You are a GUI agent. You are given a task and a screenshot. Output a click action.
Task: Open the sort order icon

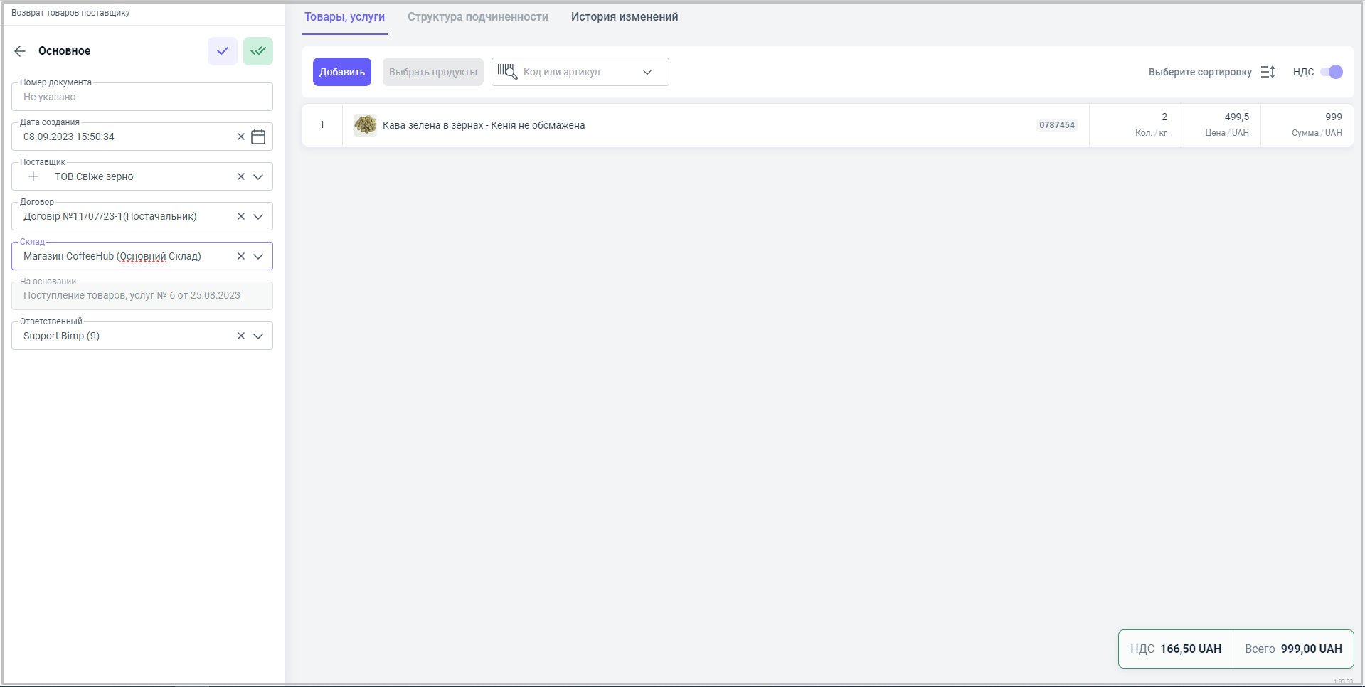(1268, 72)
